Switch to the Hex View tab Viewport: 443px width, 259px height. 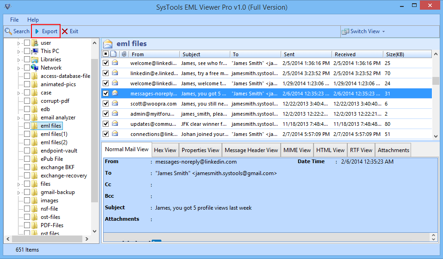165,150
